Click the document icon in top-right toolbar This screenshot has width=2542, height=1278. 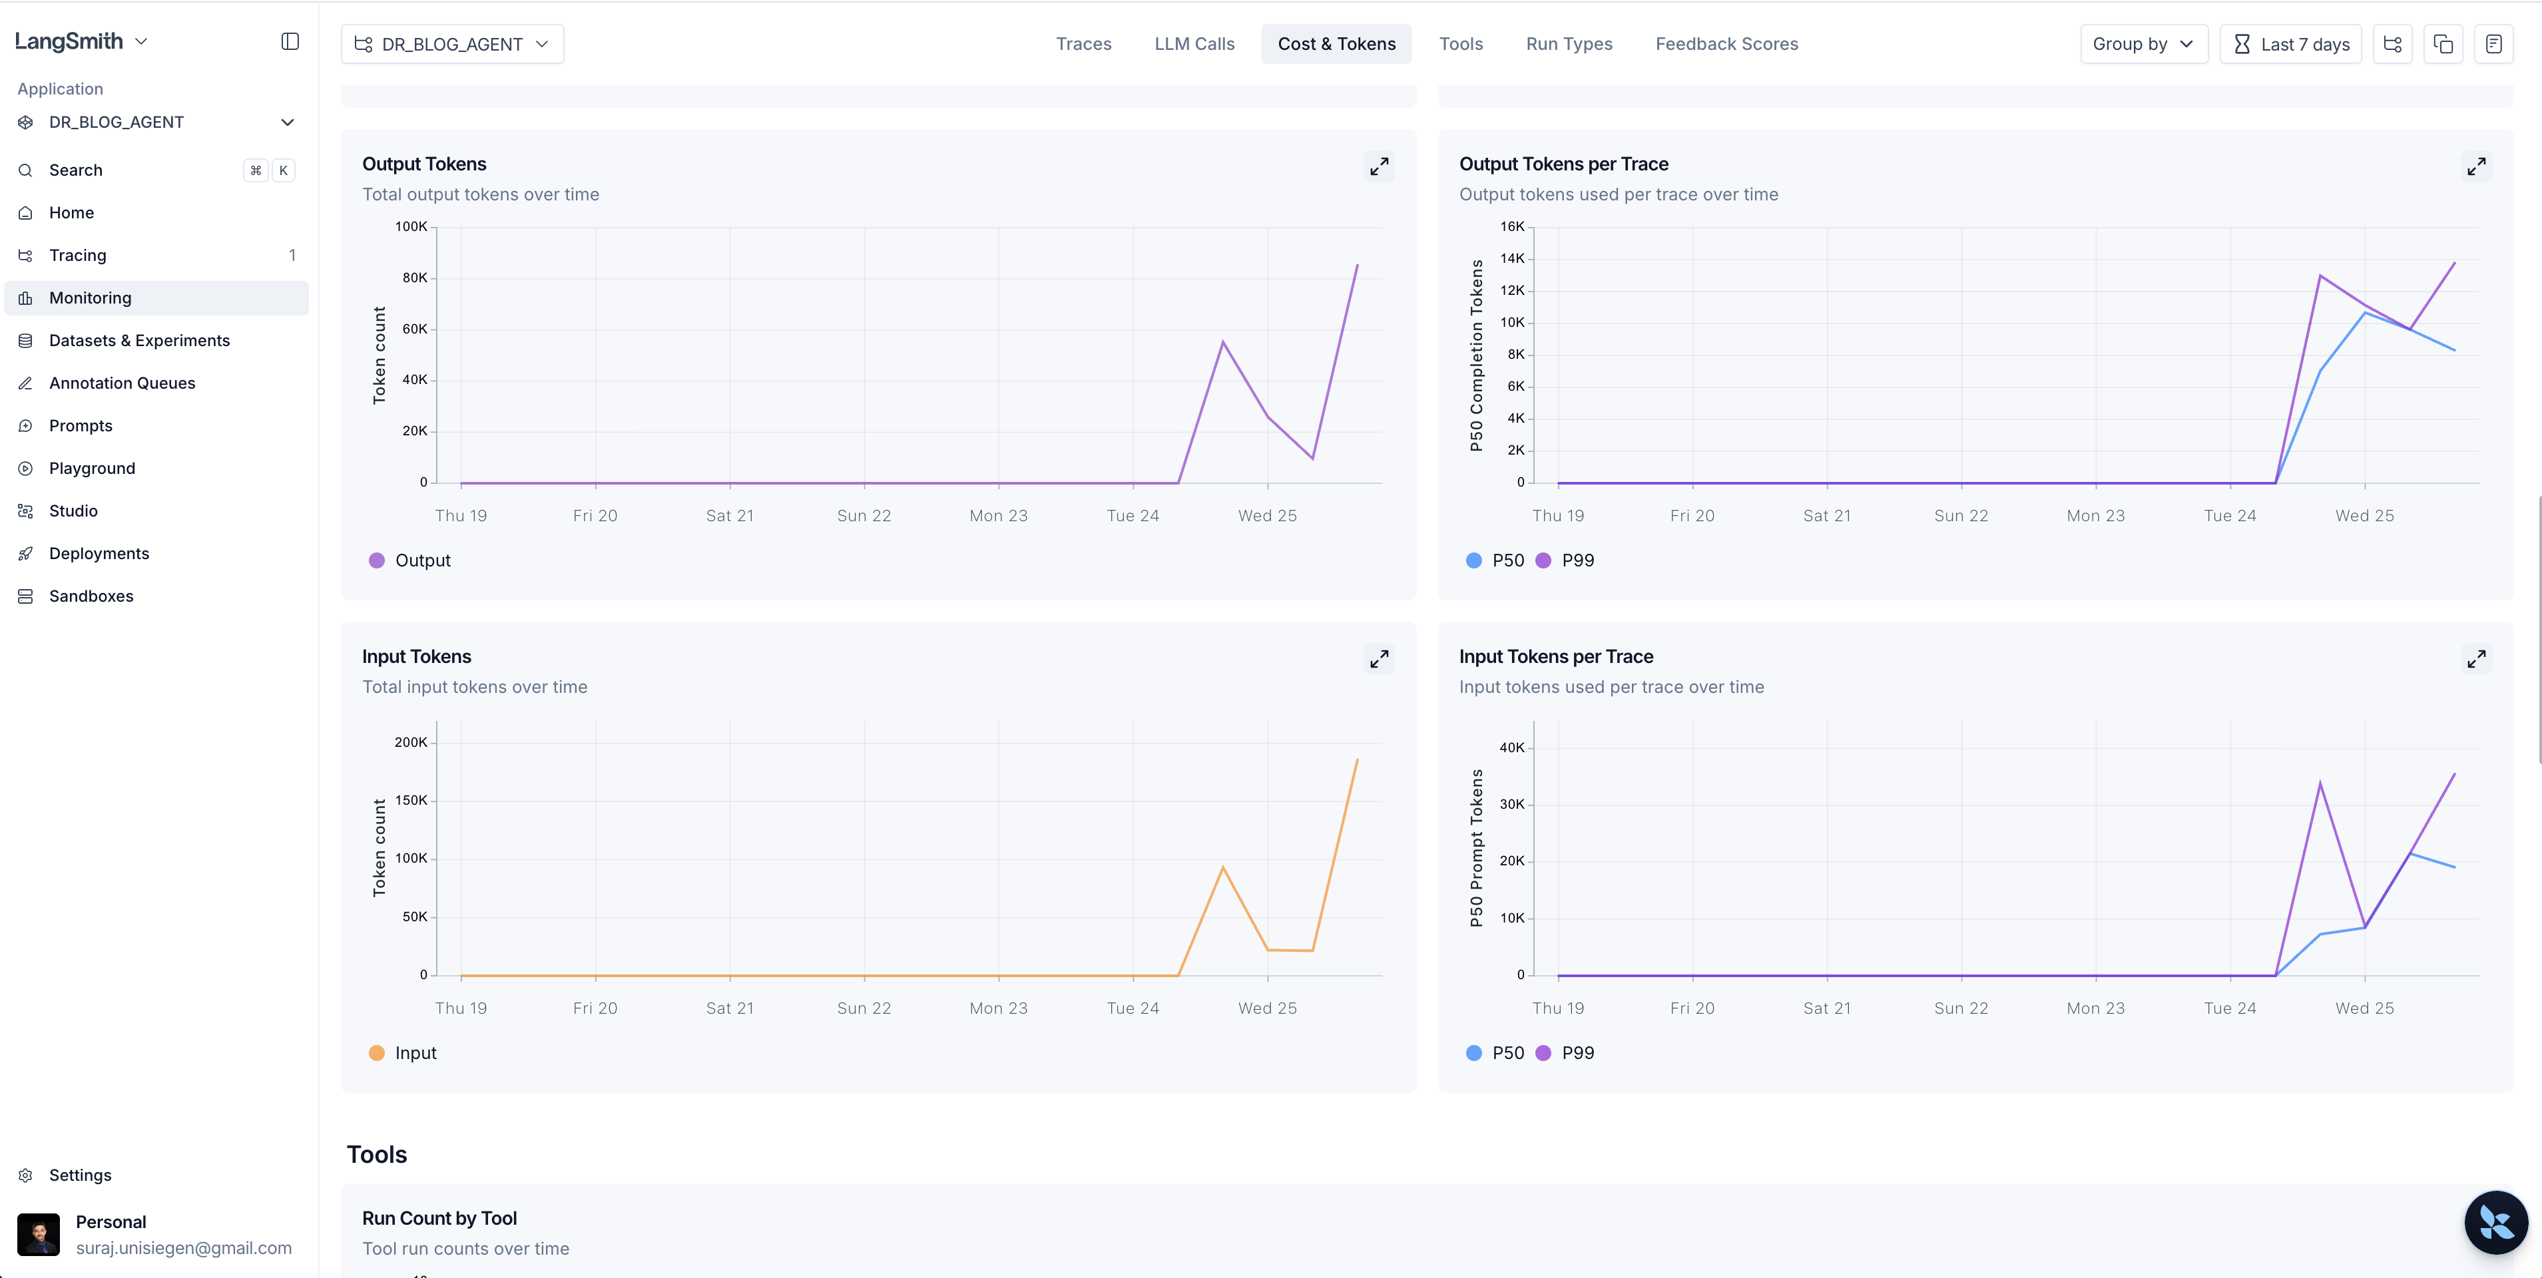(x=2493, y=45)
